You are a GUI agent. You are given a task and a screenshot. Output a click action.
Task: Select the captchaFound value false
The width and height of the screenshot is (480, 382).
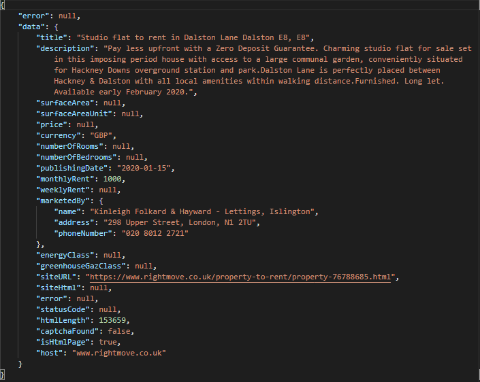(x=119, y=331)
